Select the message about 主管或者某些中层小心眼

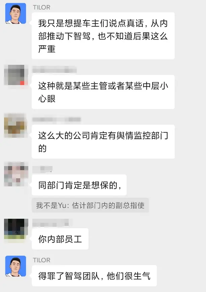[103, 92]
